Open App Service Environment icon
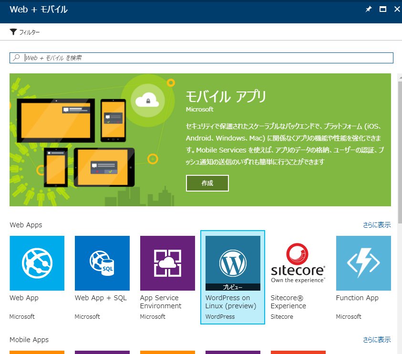Viewport: 402px width, 354px height. click(x=167, y=263)
